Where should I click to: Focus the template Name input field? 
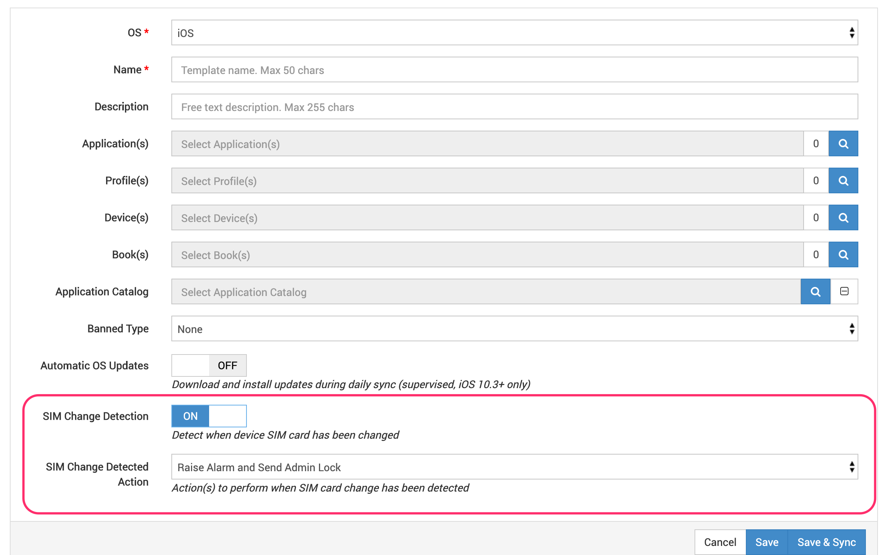click(x=514, y=70)
